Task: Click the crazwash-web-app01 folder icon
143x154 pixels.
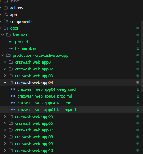Action: [x=11, y=62]
